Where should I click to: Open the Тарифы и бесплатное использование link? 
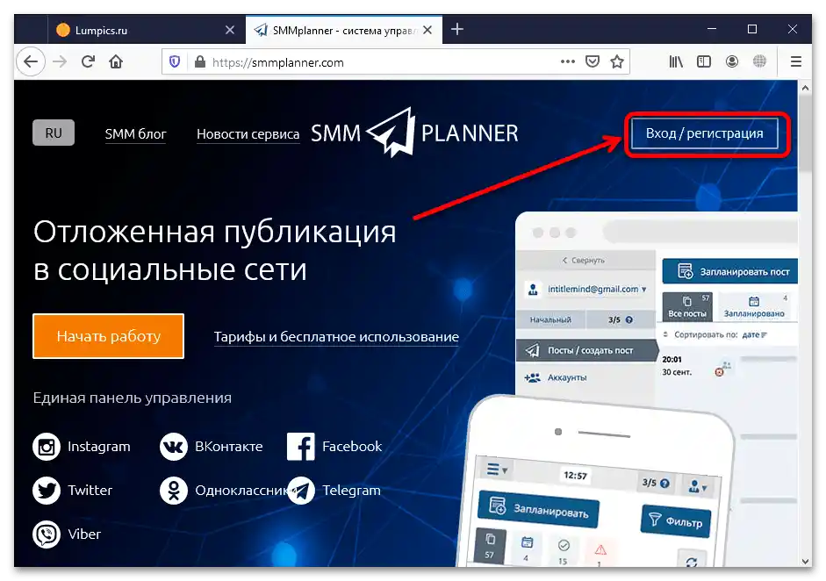(x=336, y=337)
